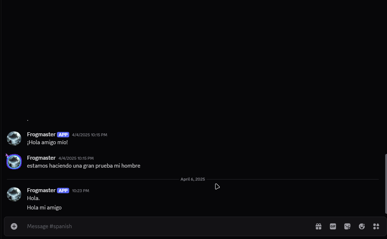The height and width of the screenshot is (239, 387).
Task: Click Frogmaster username above "¡Hola amigo mío!"
Action: coord(41,134)
